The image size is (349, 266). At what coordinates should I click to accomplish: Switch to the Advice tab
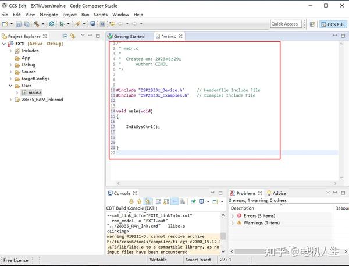[x=279, y=193]
